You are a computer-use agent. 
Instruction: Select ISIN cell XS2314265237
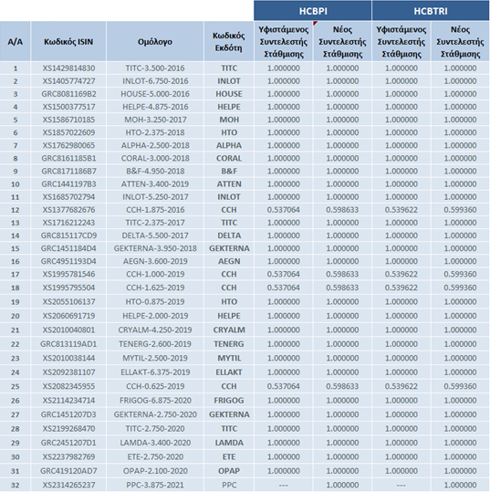point(68,485)
